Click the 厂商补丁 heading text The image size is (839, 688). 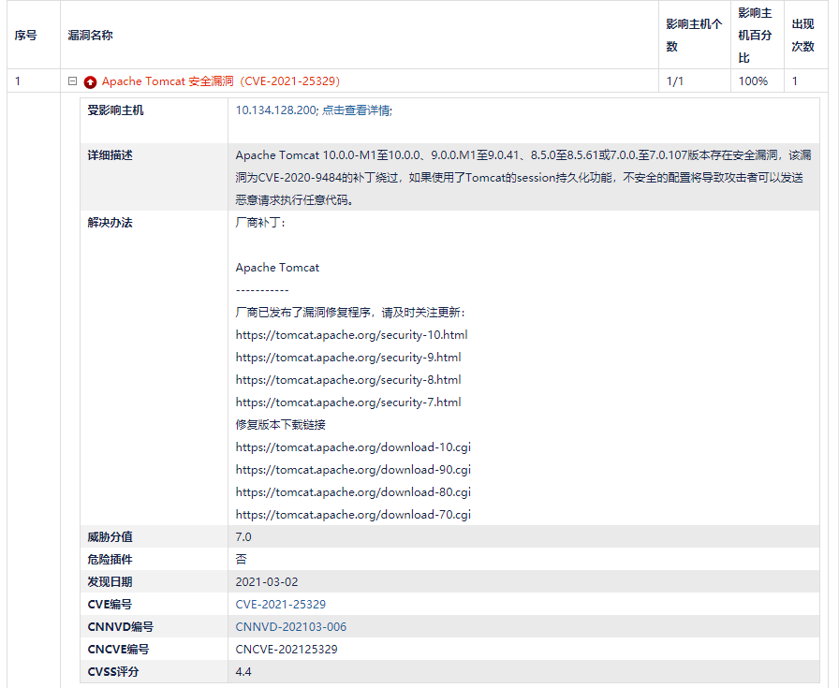click(260, 223)
